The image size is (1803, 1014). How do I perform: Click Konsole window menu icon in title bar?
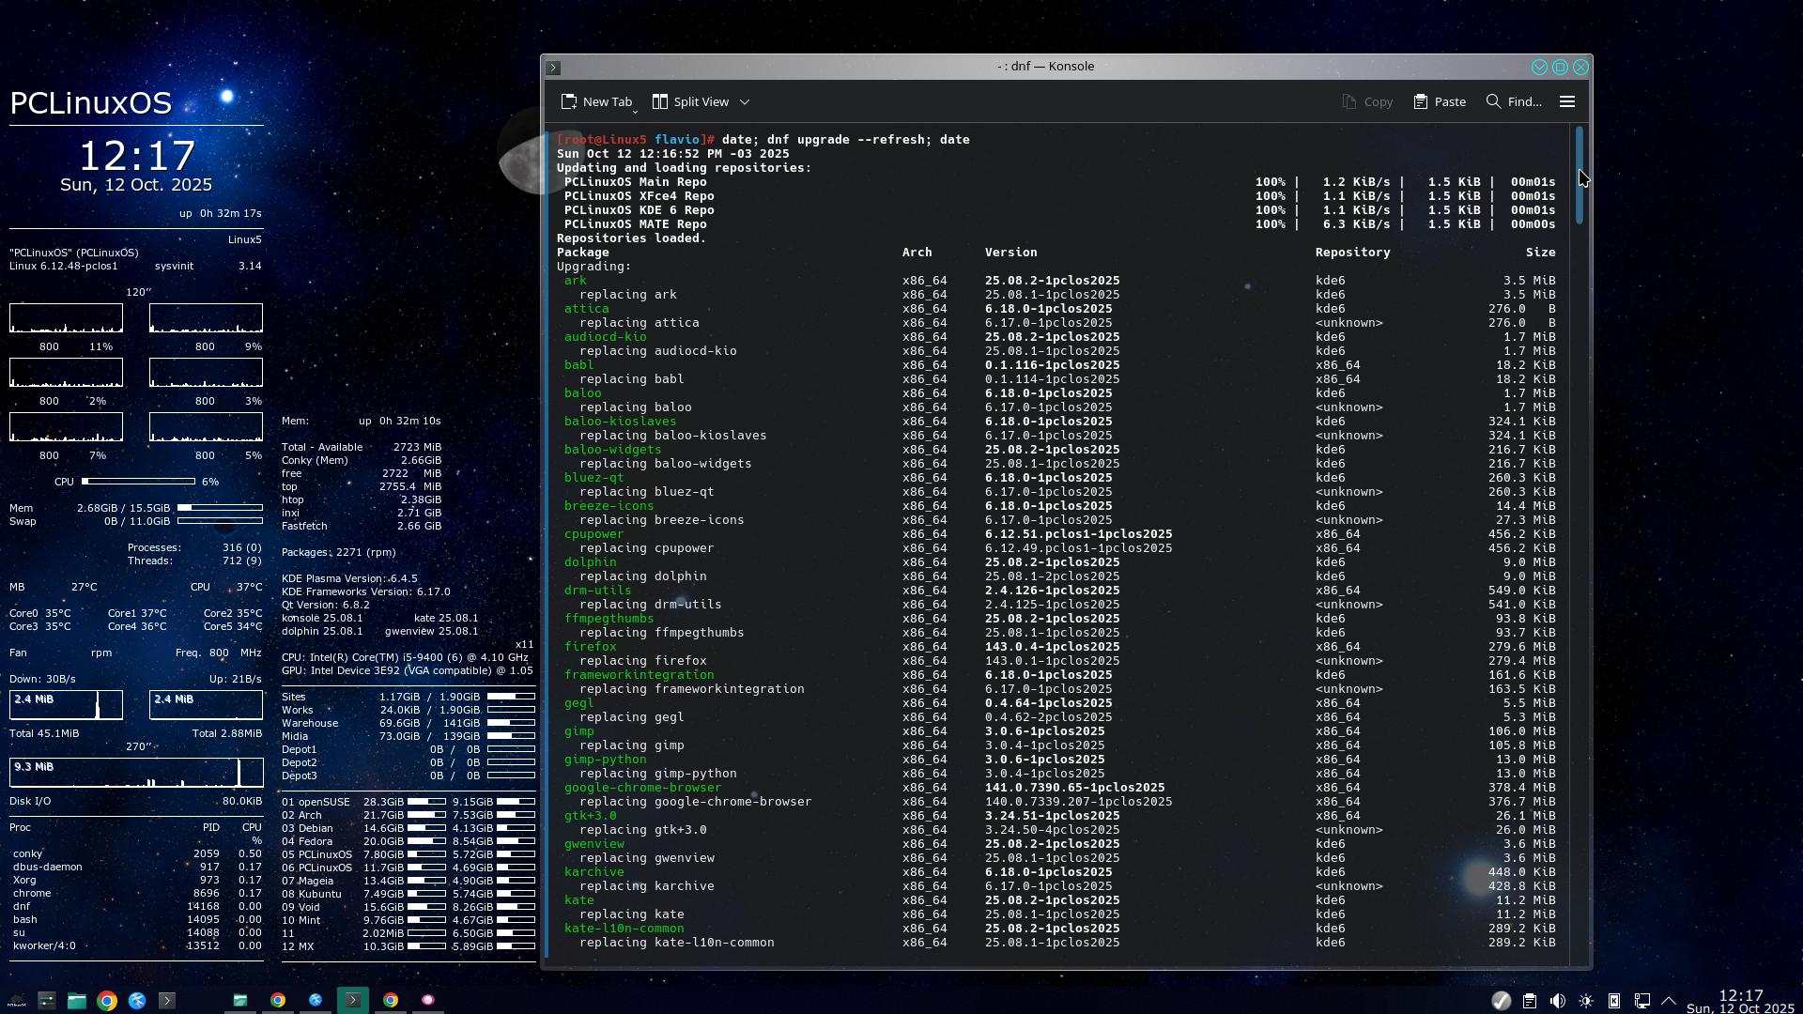click(554, 68)
